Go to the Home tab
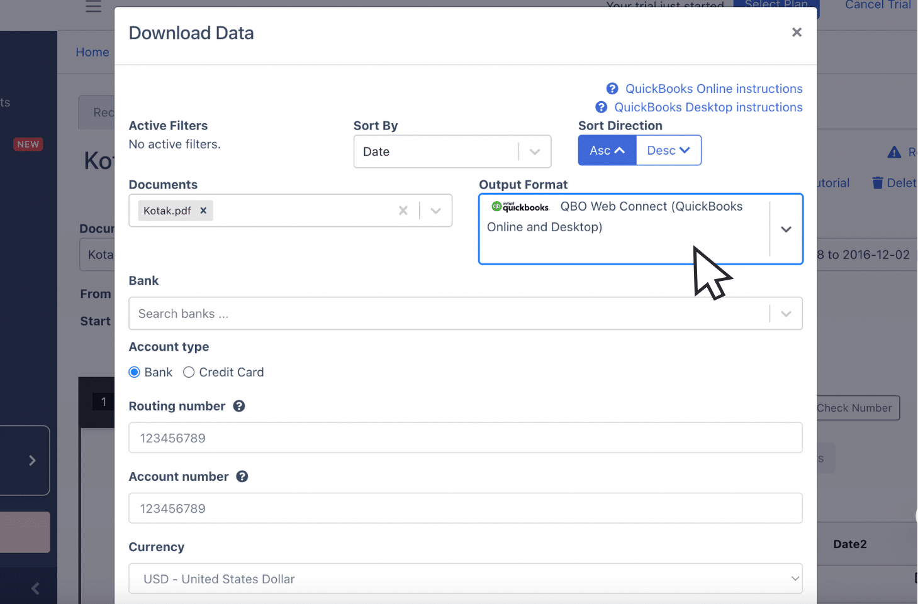The image size is (918, 604). 92,52
